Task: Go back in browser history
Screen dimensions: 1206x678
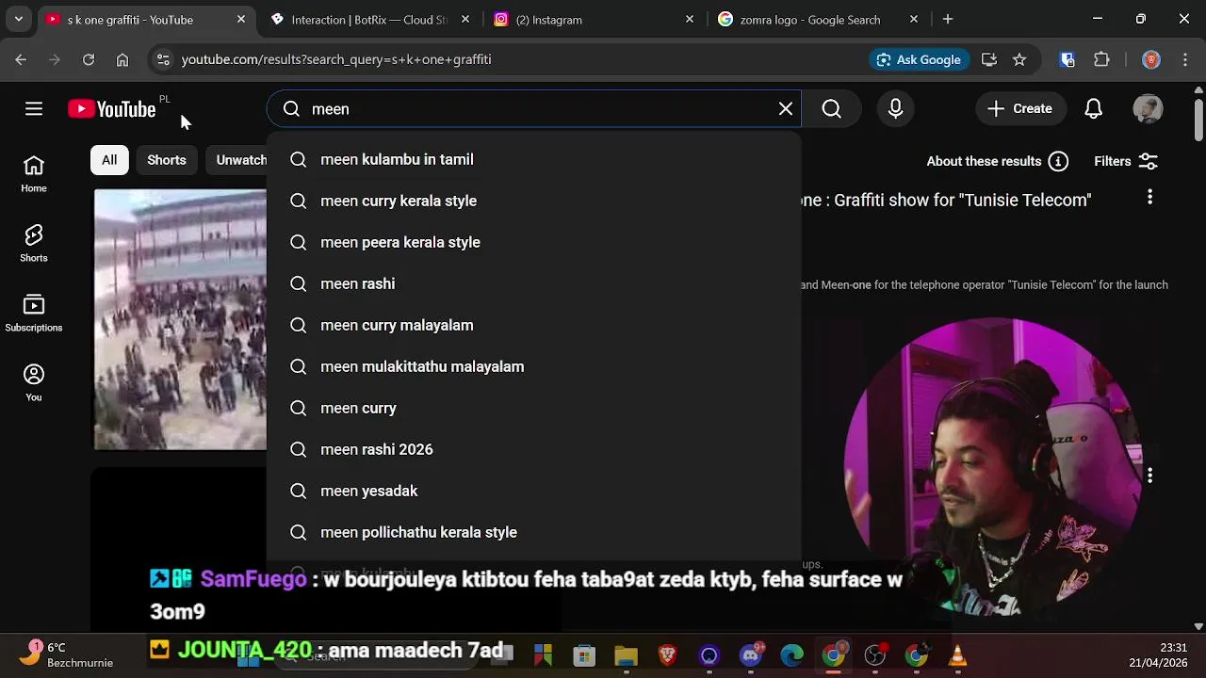Action: pyautogui.click(x=21, y=59)
